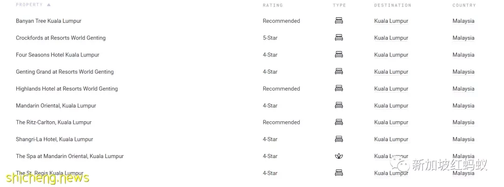This screenshot has width=504, height=187.
Task: Click the bed icon in Genting Grand row
Action: 339,72
